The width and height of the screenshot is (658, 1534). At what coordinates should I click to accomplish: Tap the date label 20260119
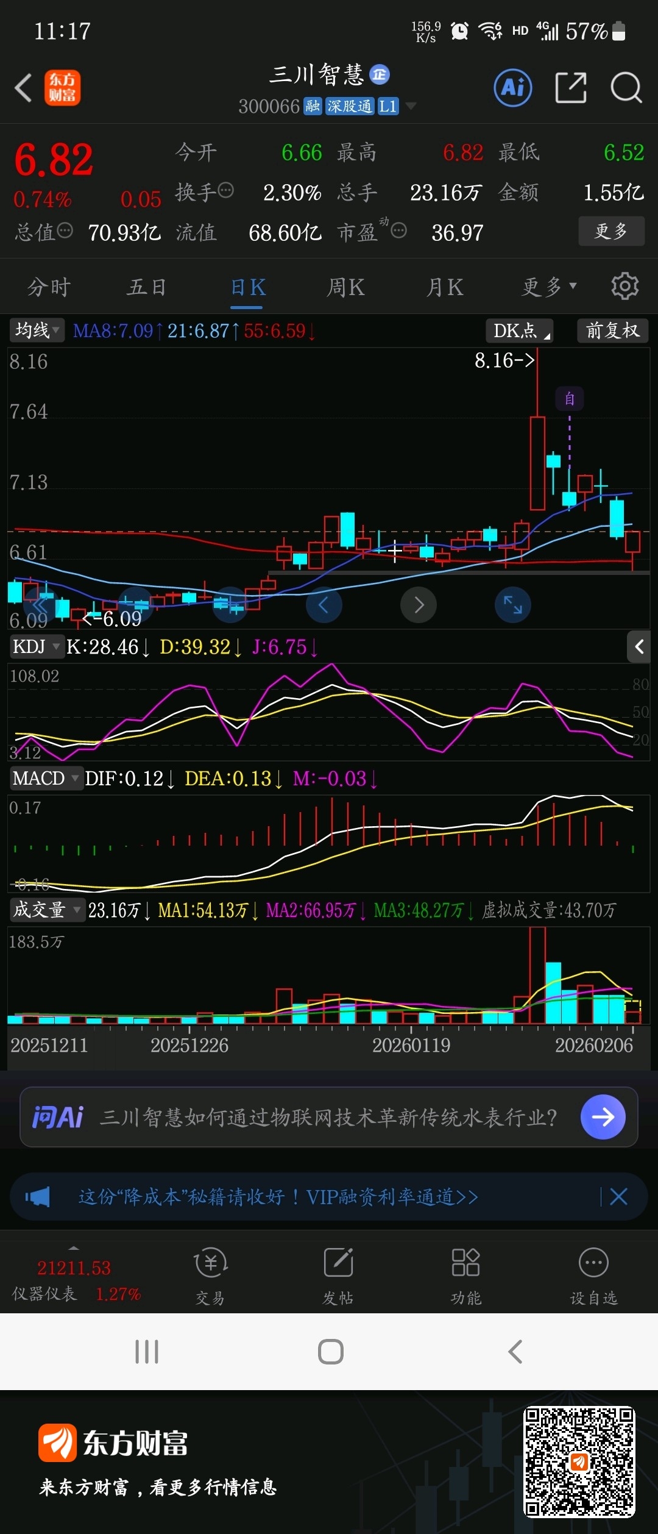pos(411,1045)
